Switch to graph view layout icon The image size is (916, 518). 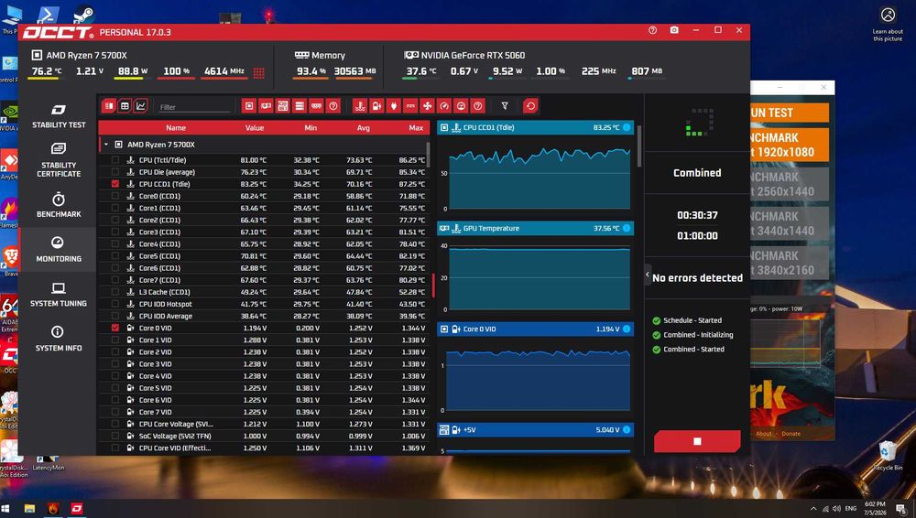tap(141, 106)
